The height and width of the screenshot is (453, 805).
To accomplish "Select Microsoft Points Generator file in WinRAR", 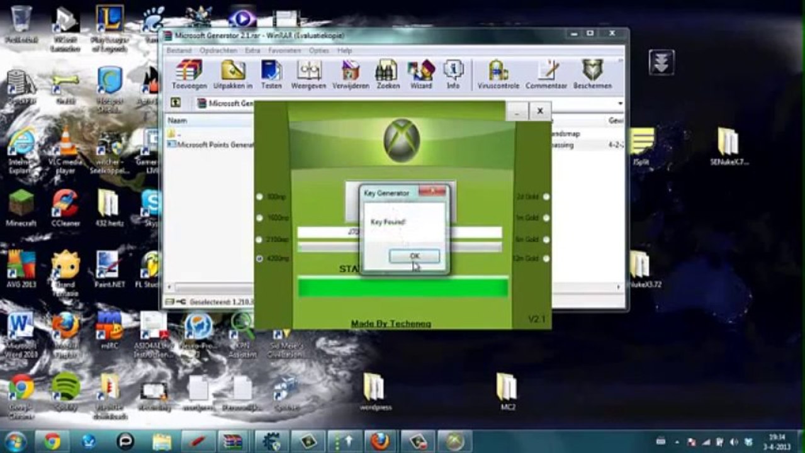I will tap(210, 145).
